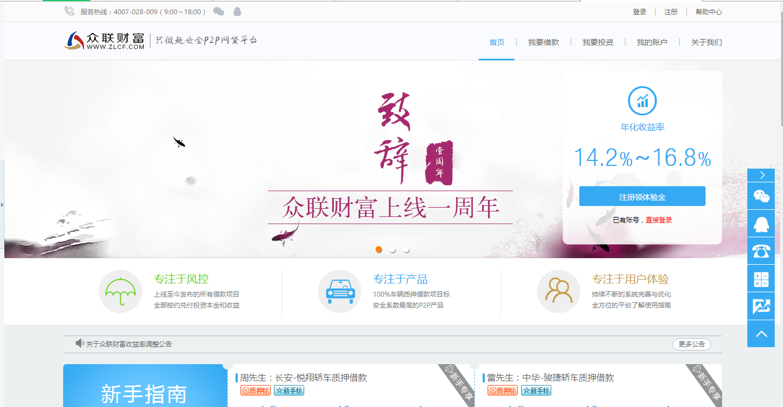
Task: Select the second banner carousel dot
Action: click(x=393, y=249)
